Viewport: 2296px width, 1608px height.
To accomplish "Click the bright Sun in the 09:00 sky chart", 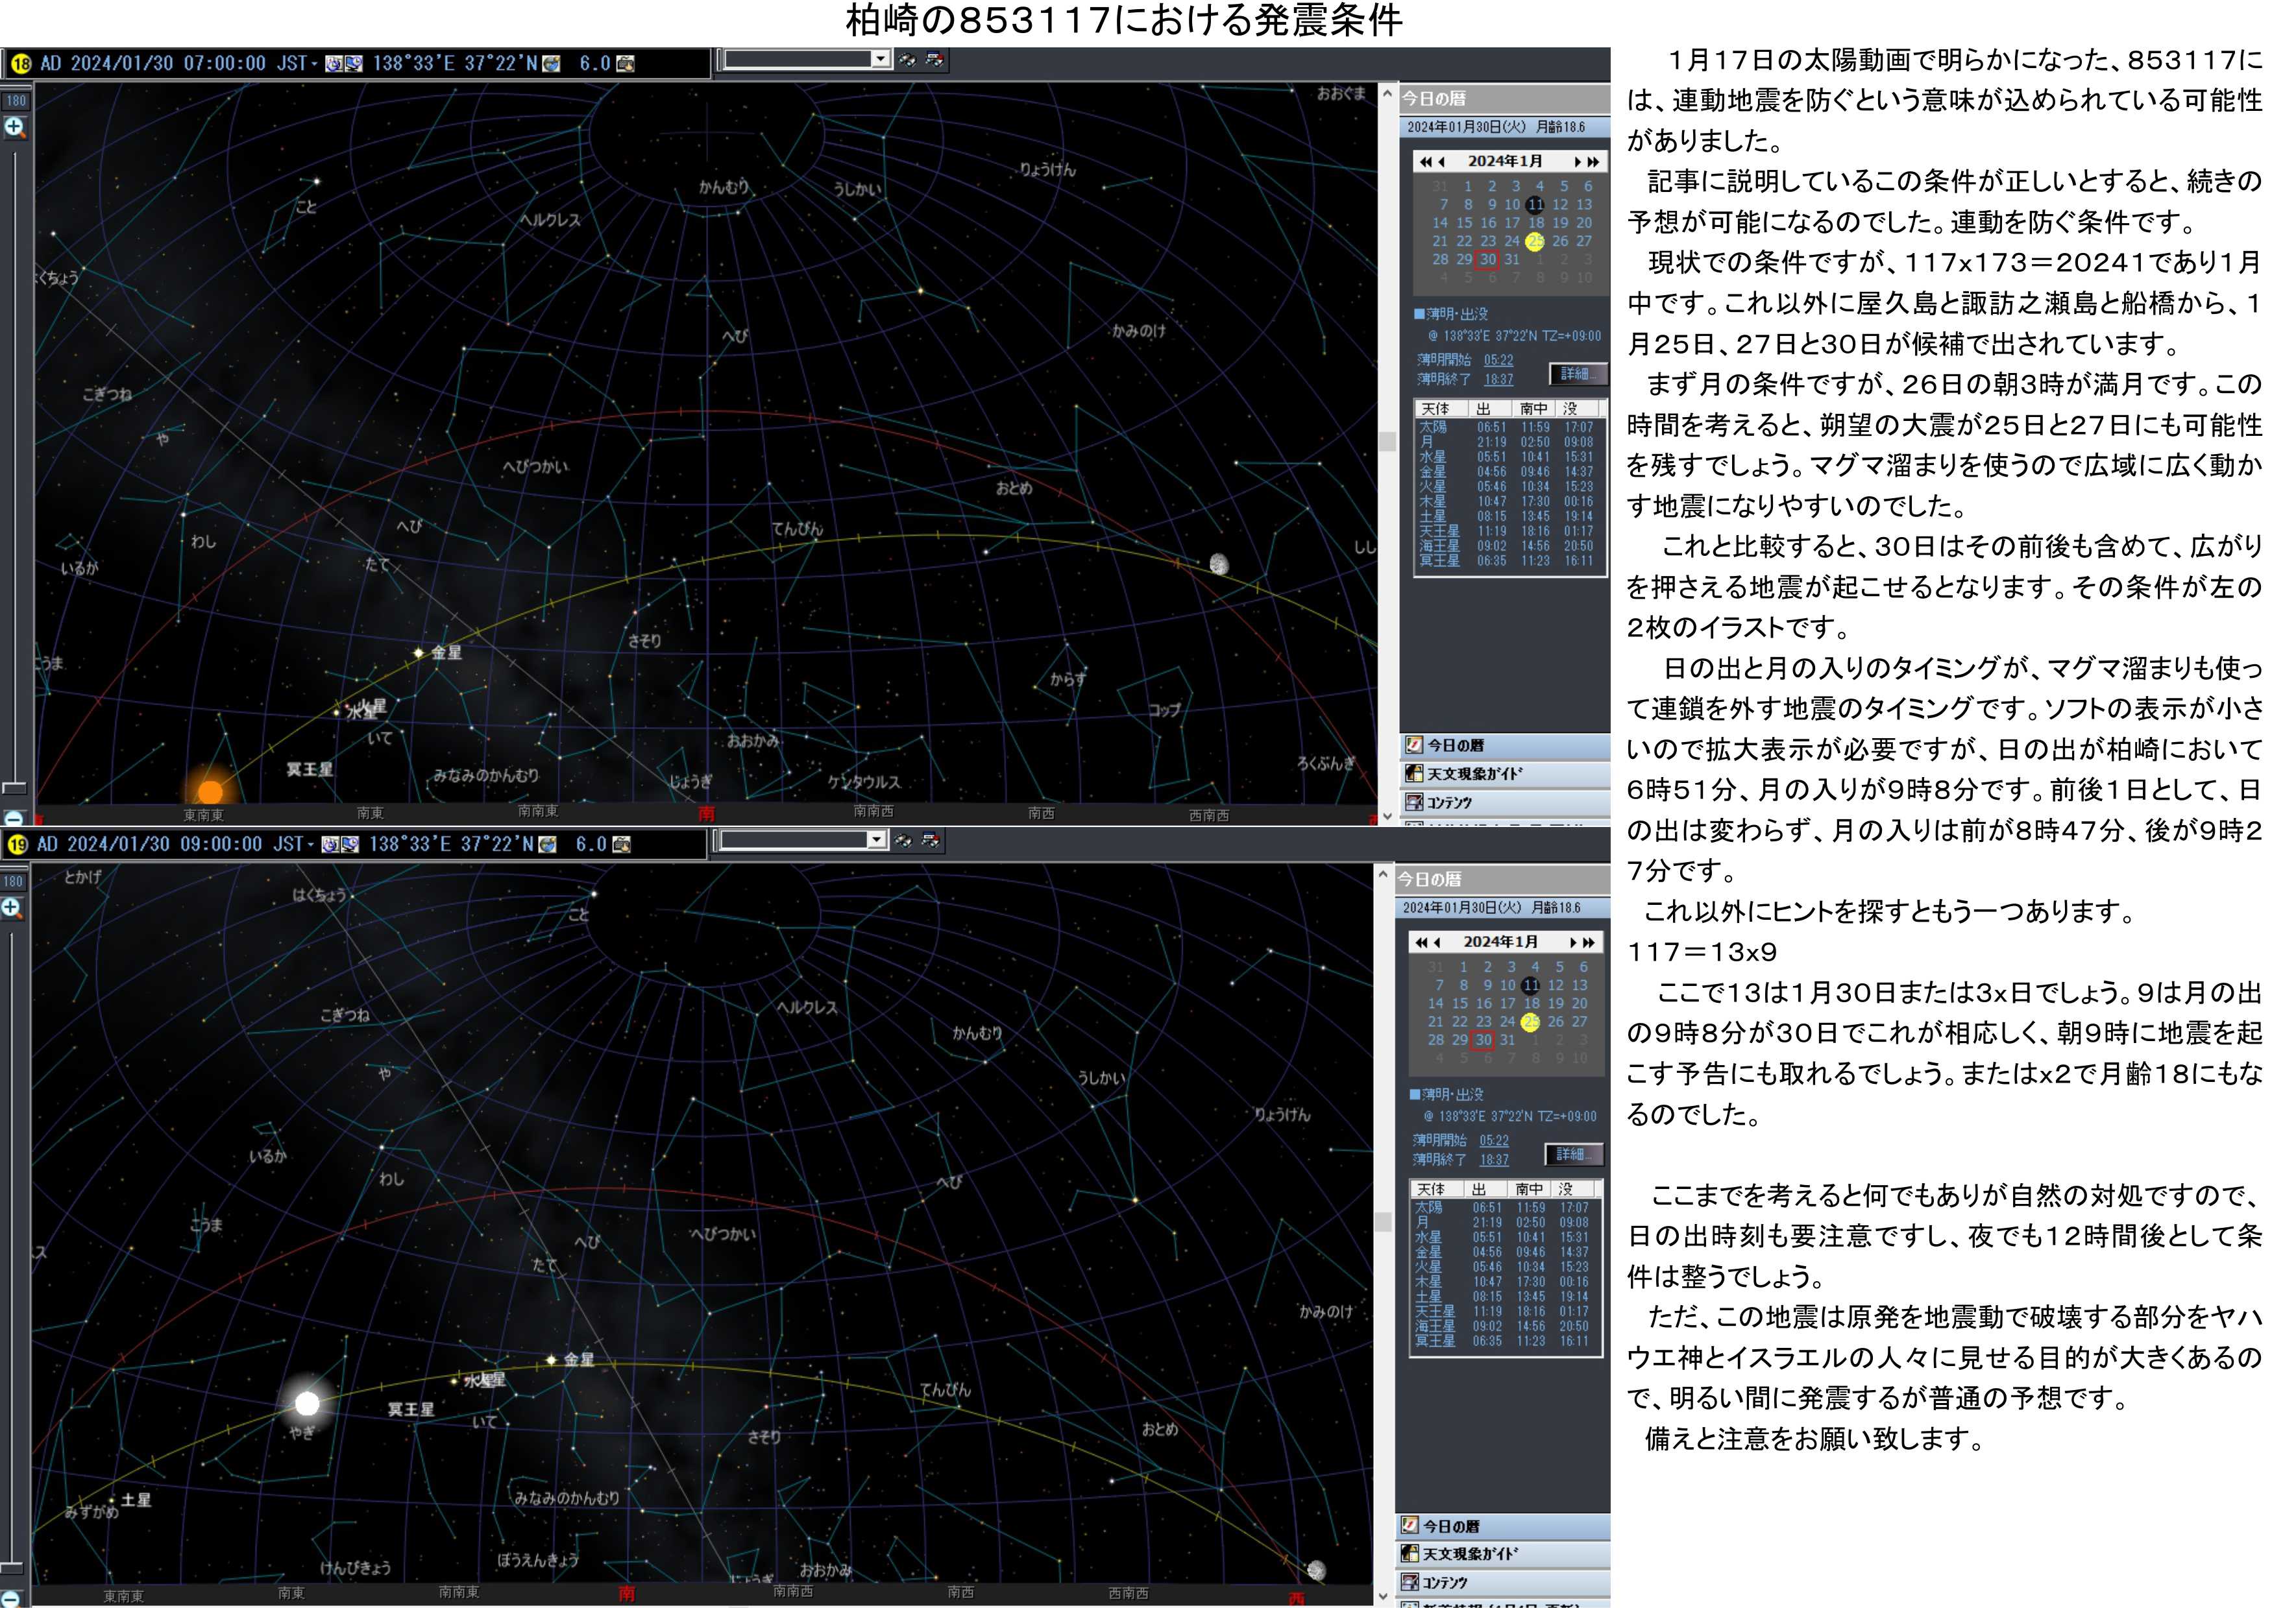I will 307,1403.
